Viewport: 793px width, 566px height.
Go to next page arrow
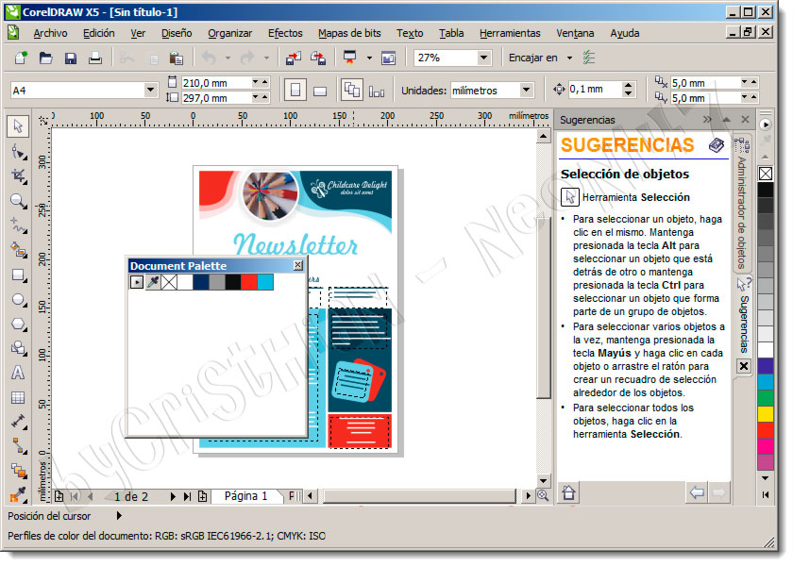point(173,497)
